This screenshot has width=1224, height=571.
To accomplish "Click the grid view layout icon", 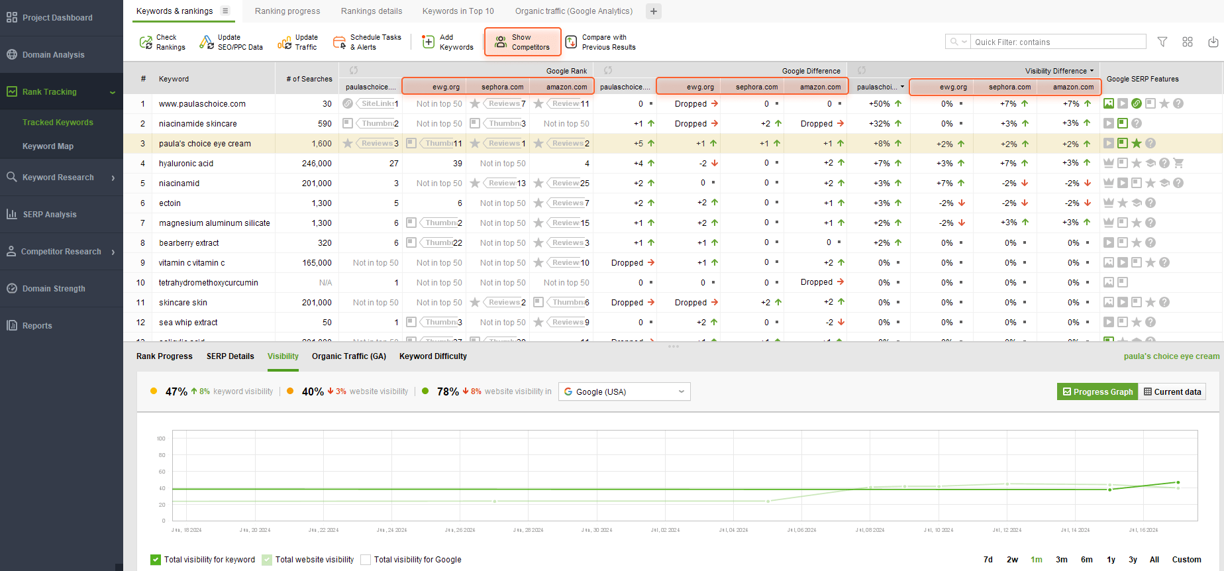I will point(1188,42).
